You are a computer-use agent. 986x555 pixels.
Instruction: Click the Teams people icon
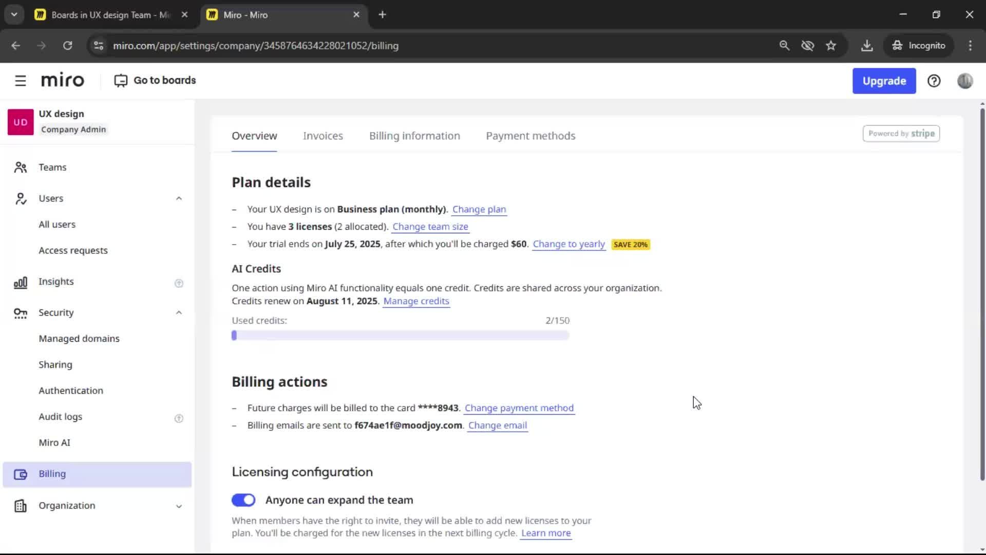coord(21,168)
